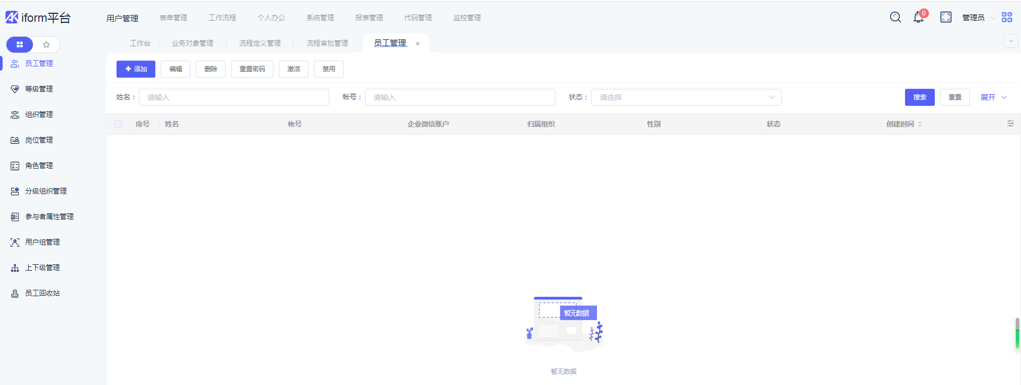Close the 员工管理 tab

[418, 44]
